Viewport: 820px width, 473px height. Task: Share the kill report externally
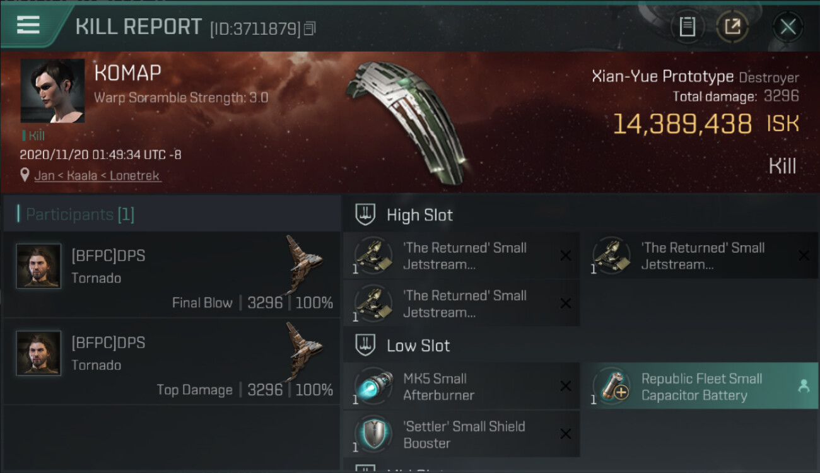[732, 26]
